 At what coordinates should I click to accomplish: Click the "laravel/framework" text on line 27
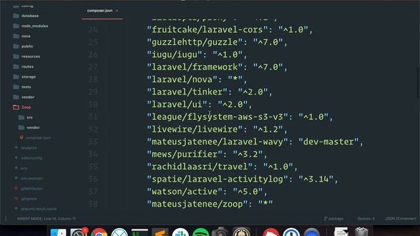click(x=195, y=67)
